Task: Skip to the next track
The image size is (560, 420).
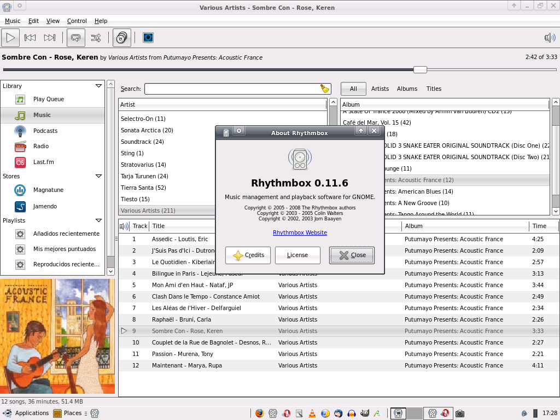Action: click(50, 38)
